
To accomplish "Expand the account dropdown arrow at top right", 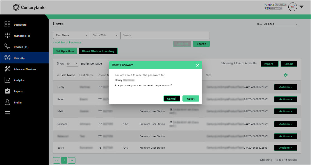I will (x=301, y=7).
